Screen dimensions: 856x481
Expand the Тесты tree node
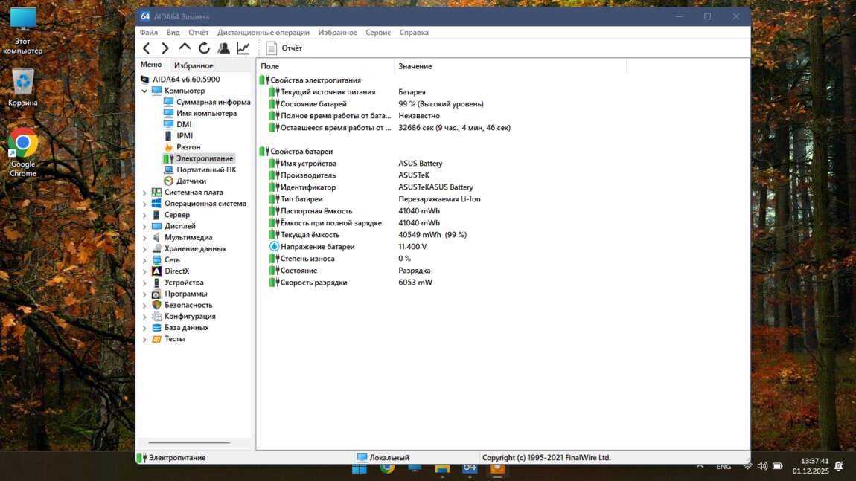(144, 339)
